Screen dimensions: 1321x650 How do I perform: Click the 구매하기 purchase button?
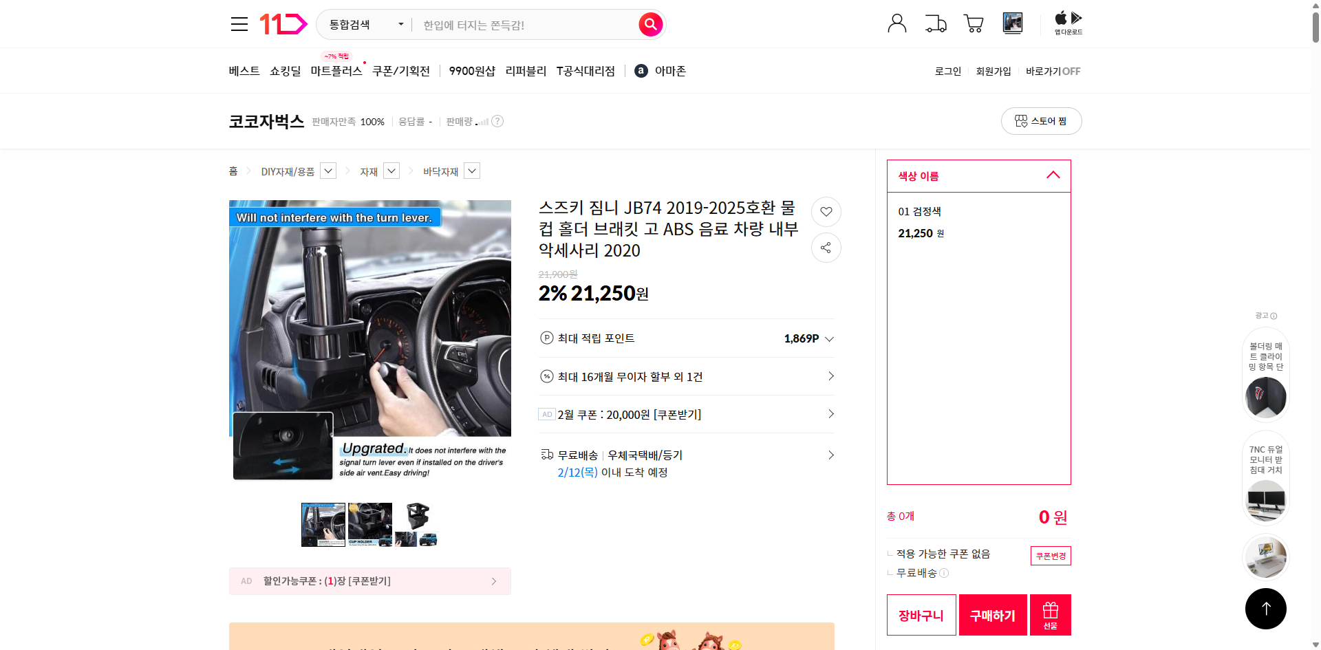992,614
